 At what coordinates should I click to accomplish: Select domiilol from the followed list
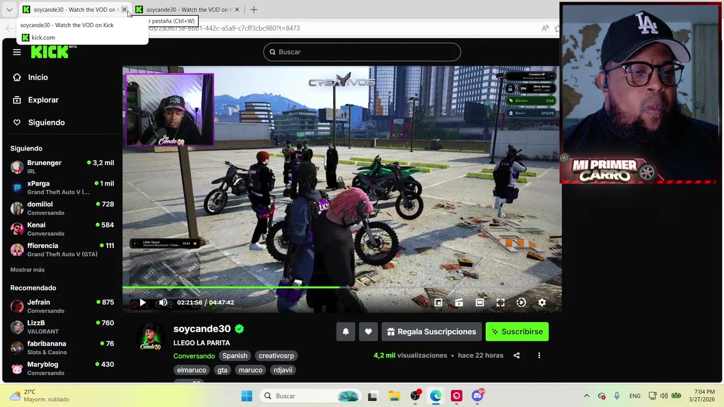coord(62,208)
